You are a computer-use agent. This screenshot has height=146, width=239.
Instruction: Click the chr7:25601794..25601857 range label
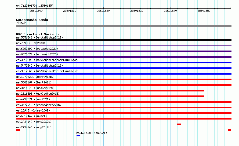coord(35,6)
